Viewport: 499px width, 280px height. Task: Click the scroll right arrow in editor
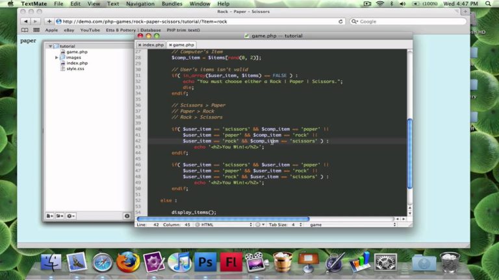(x=403, y=219)
